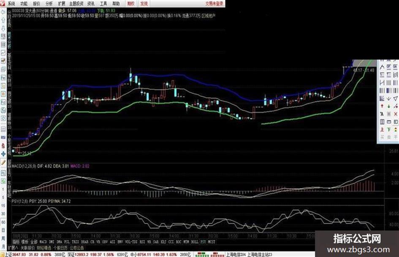Select the fan lines drawing tool

382,98
